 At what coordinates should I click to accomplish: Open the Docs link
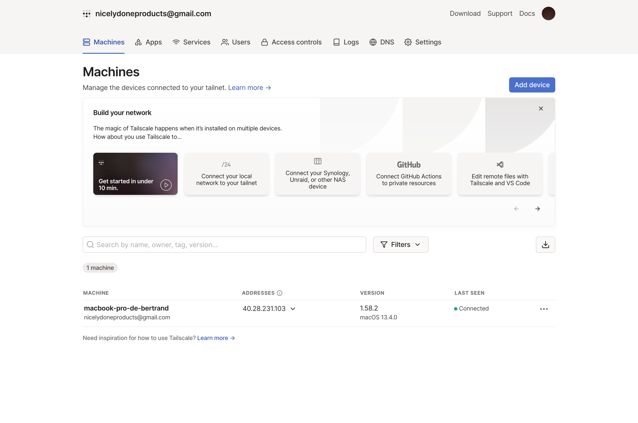527,14
